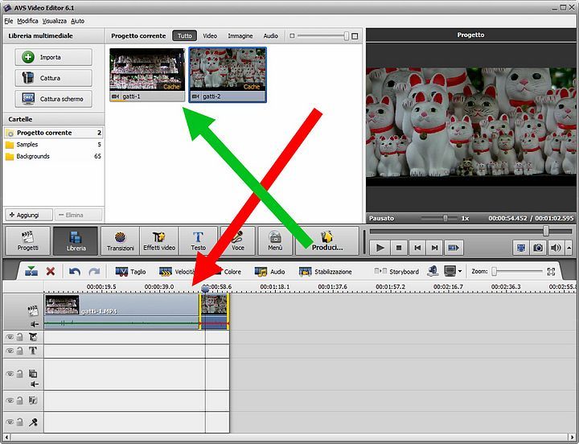Viewport: 579px width, 444px height.
Task: Open the File menu
Action: (x=9, y=21)
